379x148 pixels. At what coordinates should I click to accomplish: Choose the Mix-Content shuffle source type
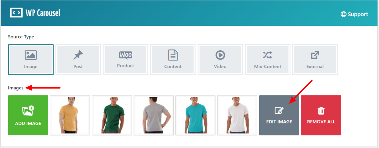click(267, 60)
